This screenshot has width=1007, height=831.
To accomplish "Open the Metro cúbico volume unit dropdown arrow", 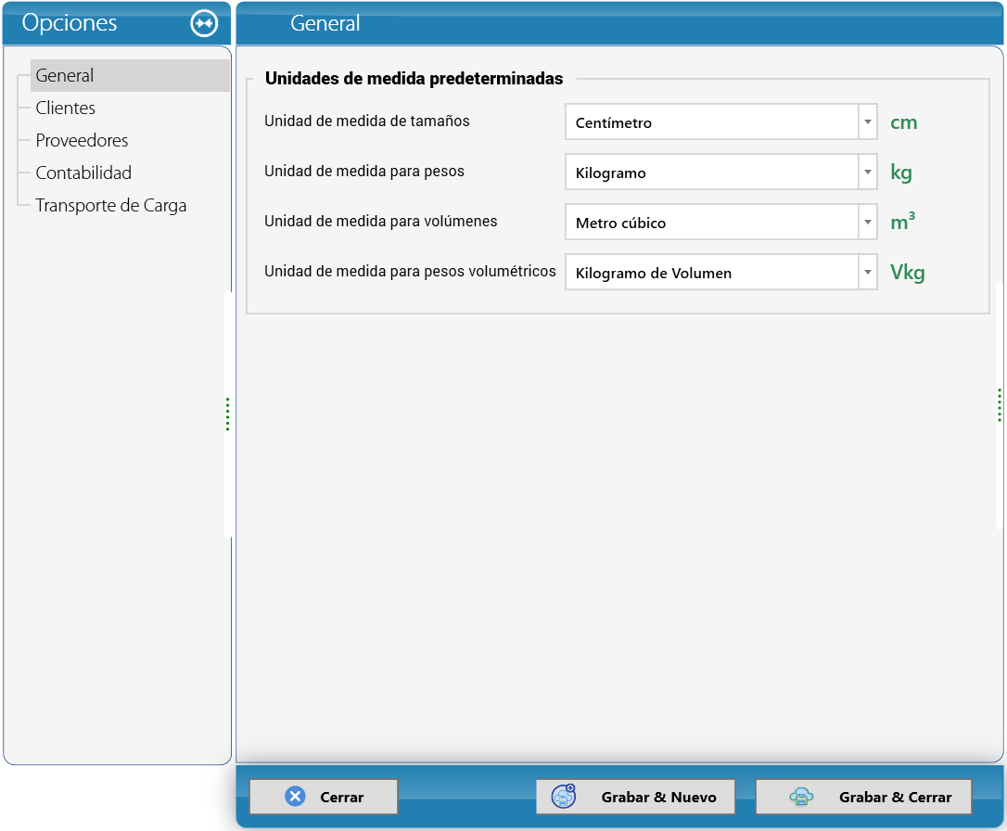I will coord(868,223).
